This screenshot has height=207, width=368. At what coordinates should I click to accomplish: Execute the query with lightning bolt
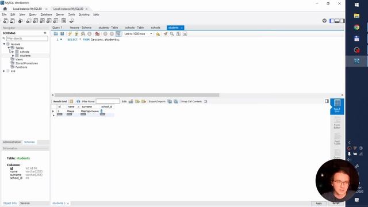click(x=70, y=34)
